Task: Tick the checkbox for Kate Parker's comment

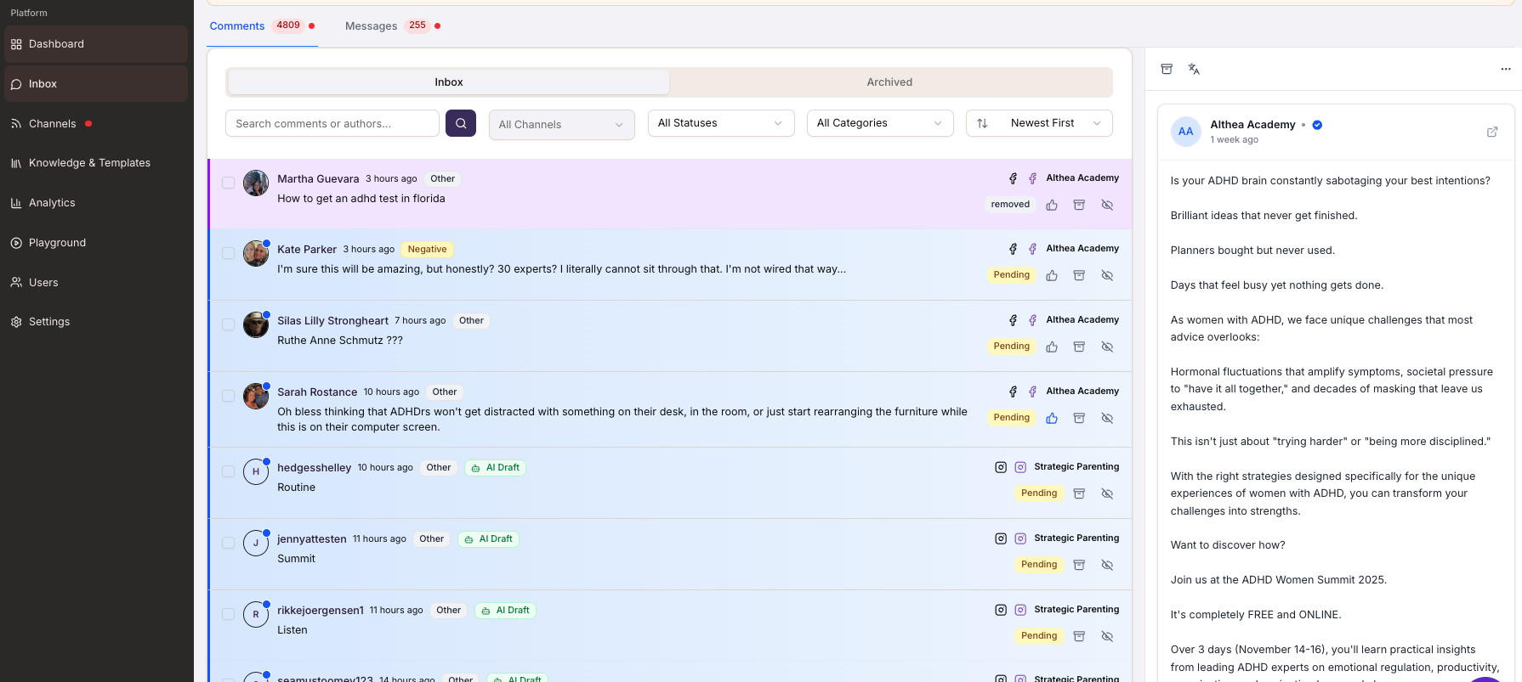Action: tap(228, 253)
